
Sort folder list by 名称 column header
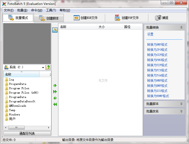click(22, 74)
